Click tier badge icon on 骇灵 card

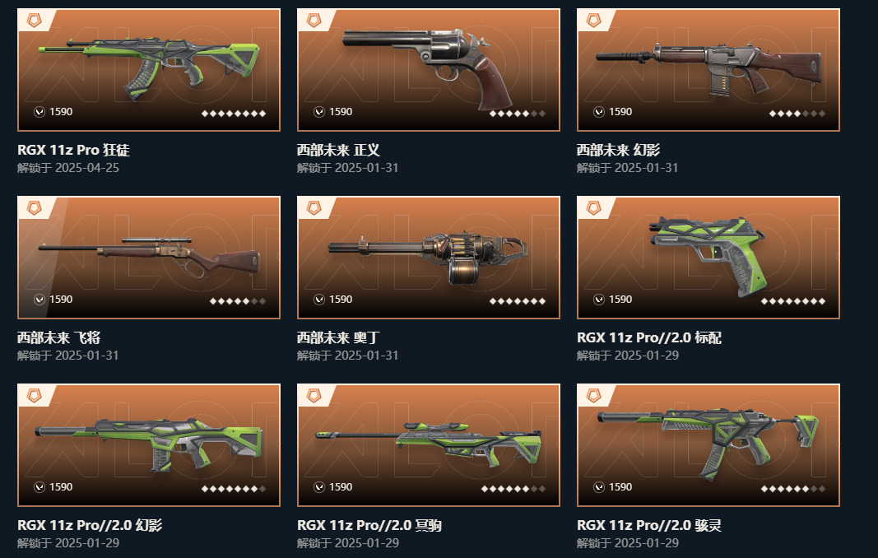593,396
